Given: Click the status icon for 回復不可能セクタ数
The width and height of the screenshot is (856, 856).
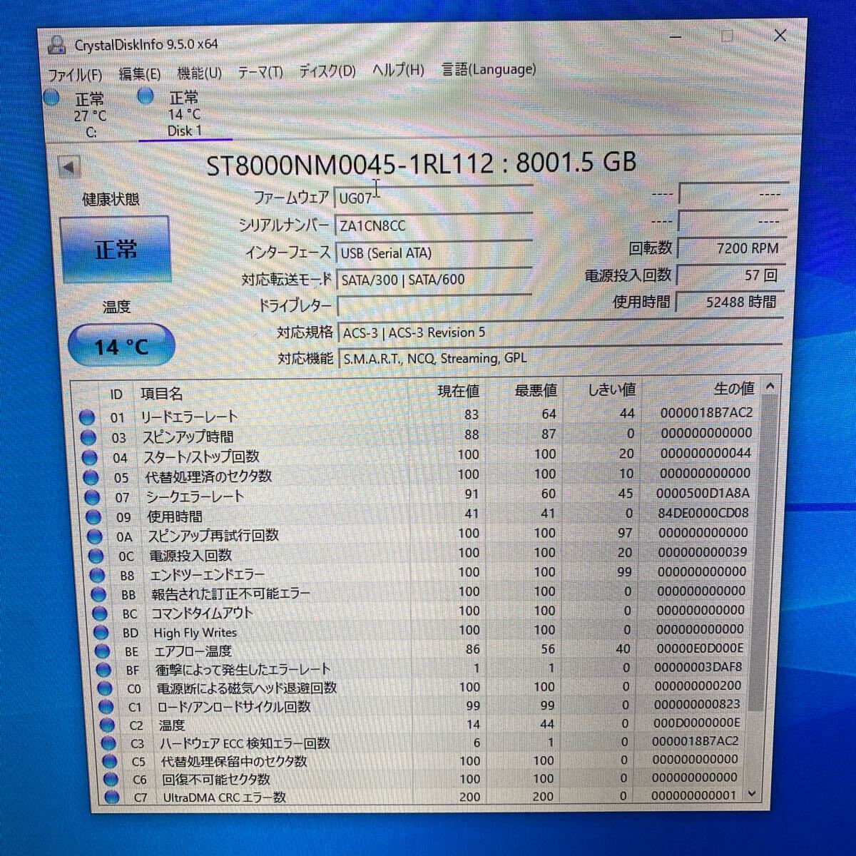Looking at the screenshot, I should 111,780.
